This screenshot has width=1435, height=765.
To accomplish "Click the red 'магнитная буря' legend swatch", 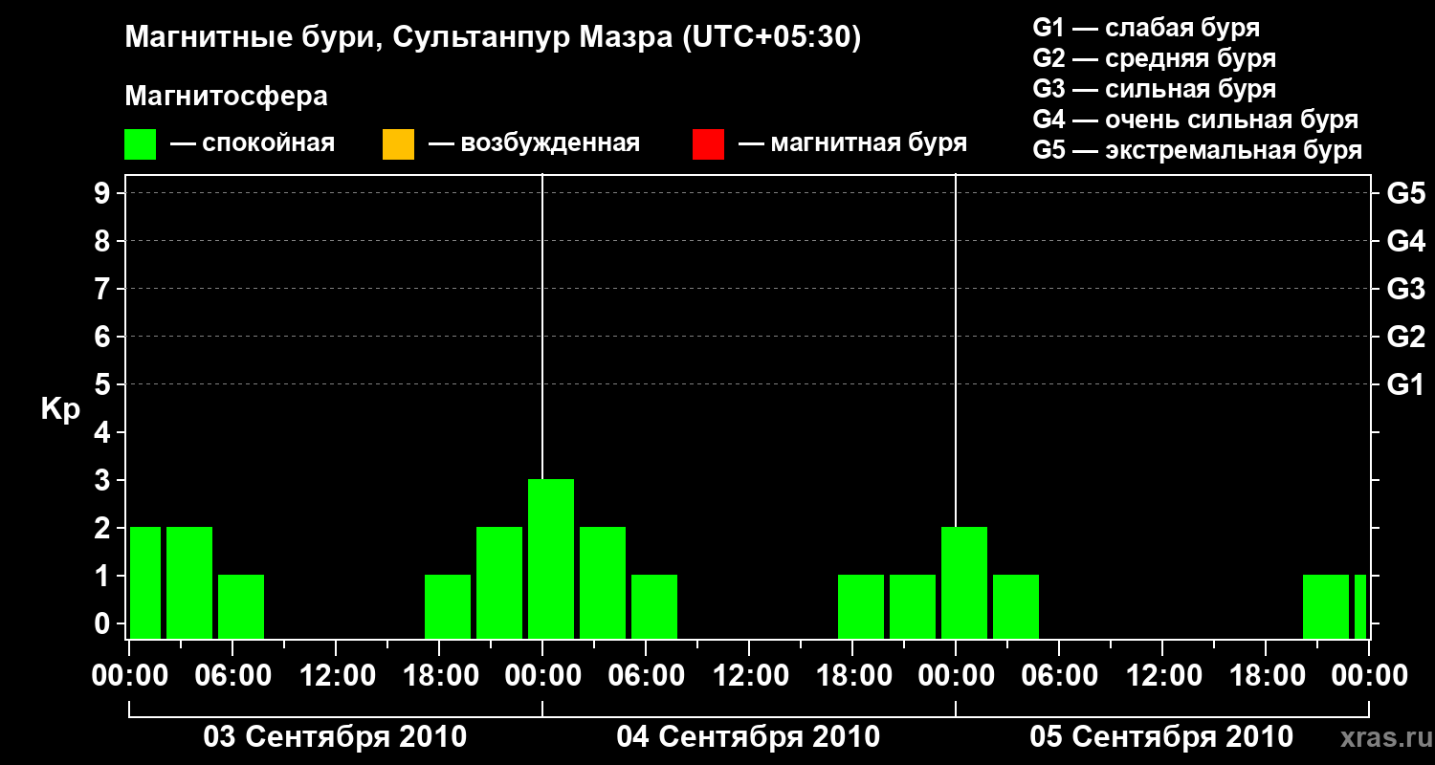I will click(708, 144).
